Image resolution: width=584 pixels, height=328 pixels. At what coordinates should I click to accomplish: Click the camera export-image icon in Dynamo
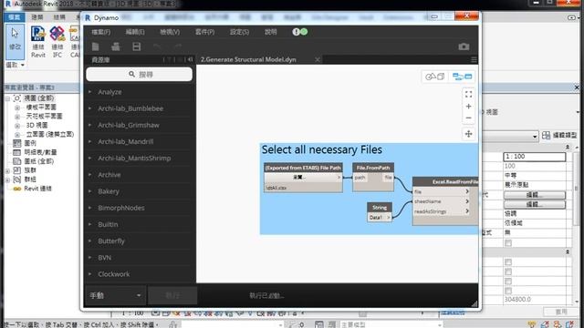tap(464, 46)
